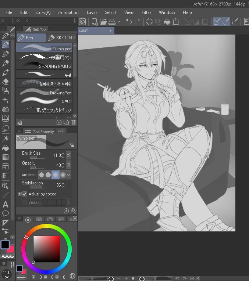This screenshot has height=281, width=249.
Task: Select the straight Line figure tool
Action: [6, 195]
